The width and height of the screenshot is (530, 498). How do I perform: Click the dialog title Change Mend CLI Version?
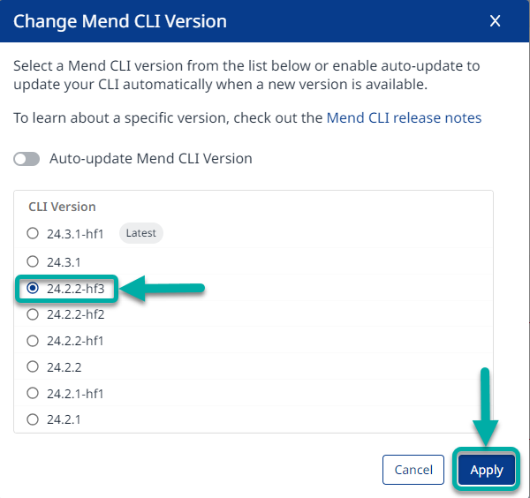pyautogui.click(x=120, y=21)
